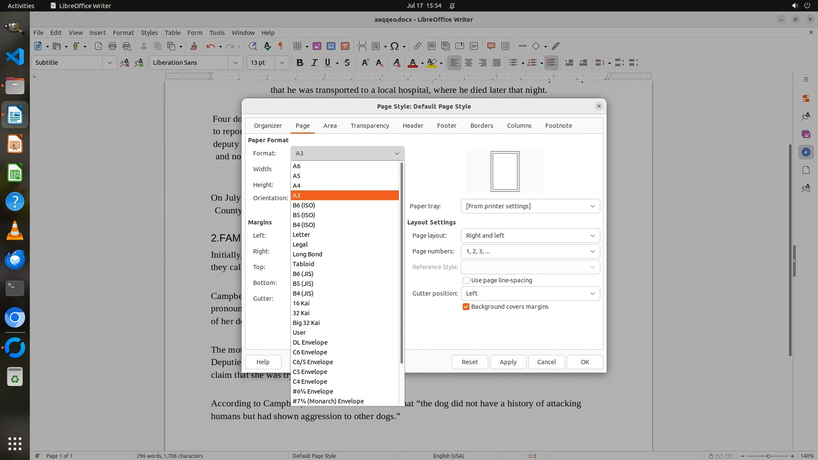Click the zoom slider in status bar
818x460 pixels.
click(768, 456)
